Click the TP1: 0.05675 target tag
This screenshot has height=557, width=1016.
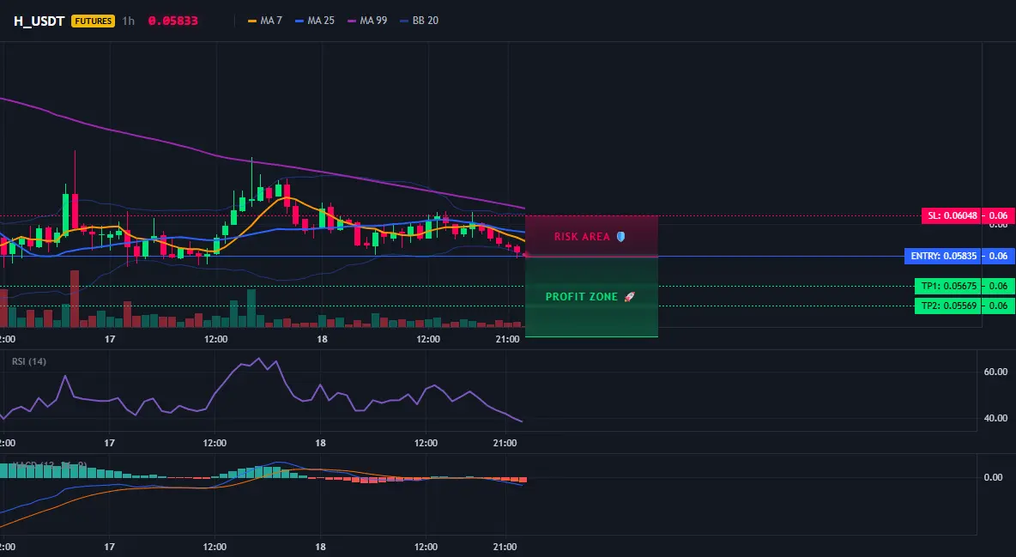947,286
